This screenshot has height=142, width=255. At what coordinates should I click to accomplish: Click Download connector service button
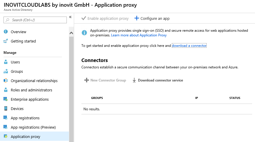(x=158, y=80)
